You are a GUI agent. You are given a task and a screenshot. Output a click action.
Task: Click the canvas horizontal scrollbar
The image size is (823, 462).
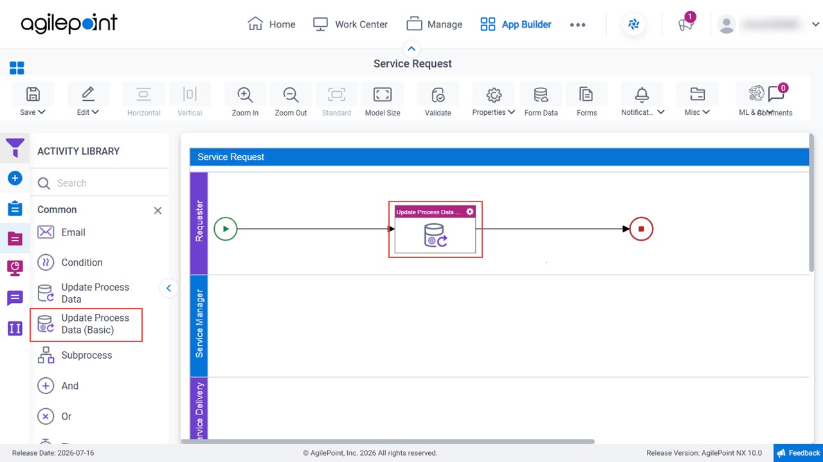pyautogui.click(x=387, y=441)
